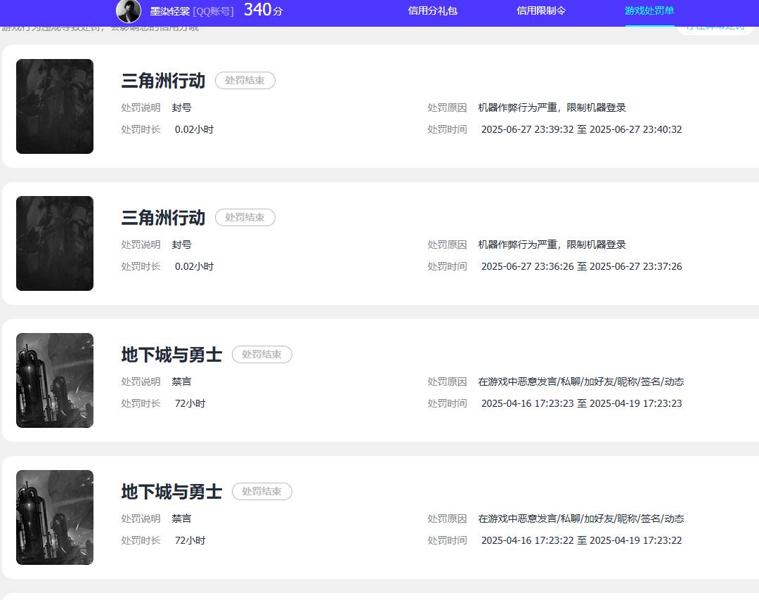The width and height of the screenshot is (759, 600).
Task: Click 处罚结束 badge on the 23:39:32 record
Action: pos(245,81)
